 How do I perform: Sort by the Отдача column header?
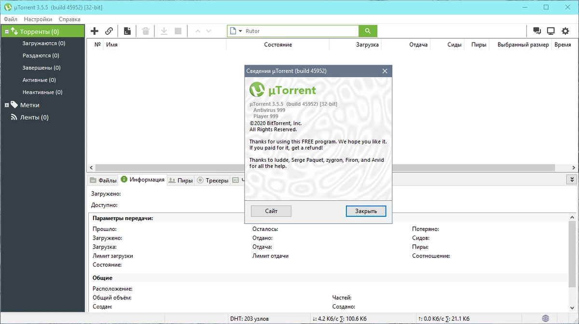406,44
